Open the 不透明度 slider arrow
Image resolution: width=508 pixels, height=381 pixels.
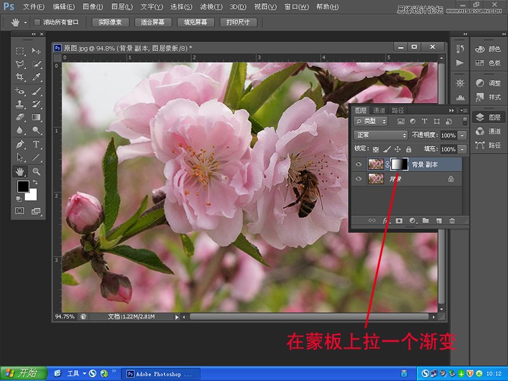tap(462, 135)
